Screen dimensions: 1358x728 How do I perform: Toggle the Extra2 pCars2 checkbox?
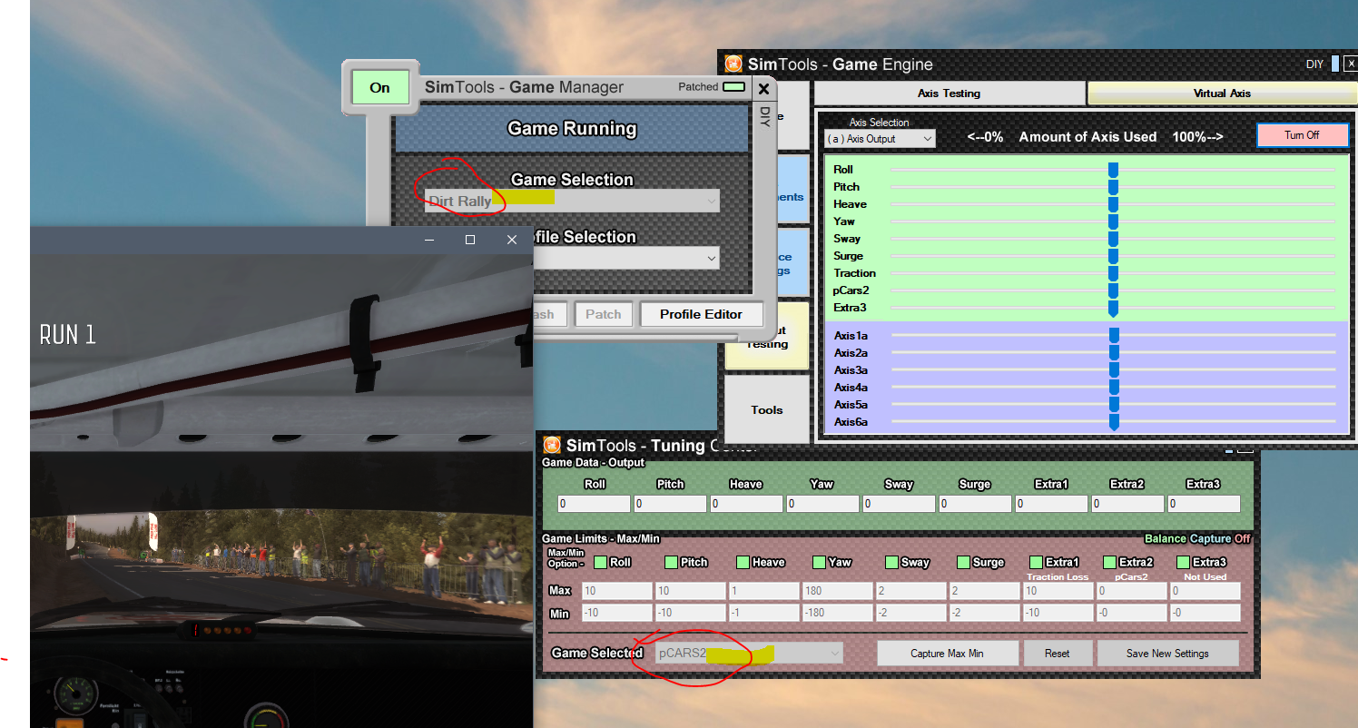tap(1109, 562)
